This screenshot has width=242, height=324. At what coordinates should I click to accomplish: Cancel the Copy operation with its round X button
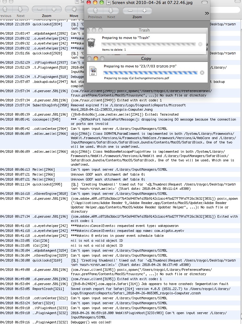click(202, 73)
